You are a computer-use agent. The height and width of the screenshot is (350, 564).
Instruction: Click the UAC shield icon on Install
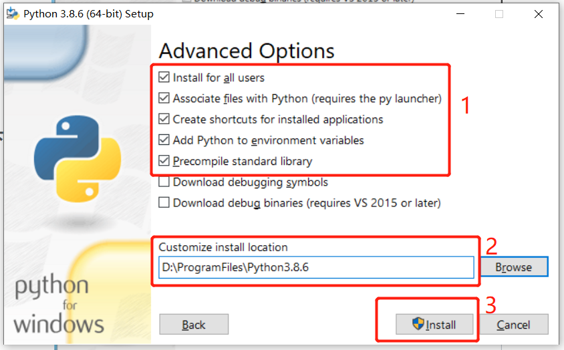point(419,325)
